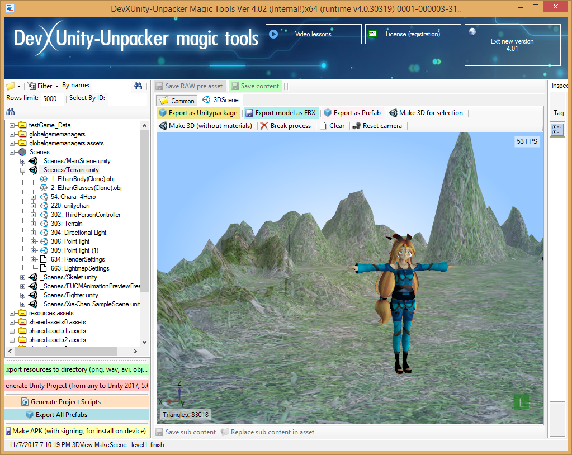Expand the 54: Chara_4Hero node
Image resolution: width=572 pixels, height=455 pixels.
coord(33,197)
